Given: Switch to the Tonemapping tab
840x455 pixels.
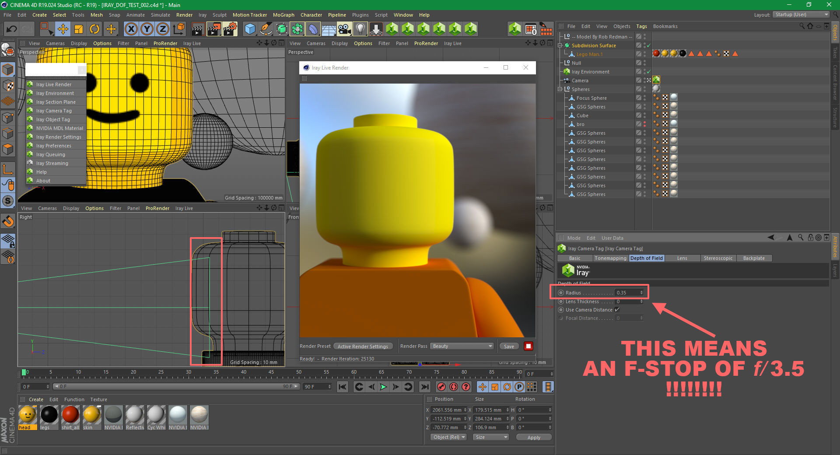Looking at the screenshot, I should click(x=610, y=258).
